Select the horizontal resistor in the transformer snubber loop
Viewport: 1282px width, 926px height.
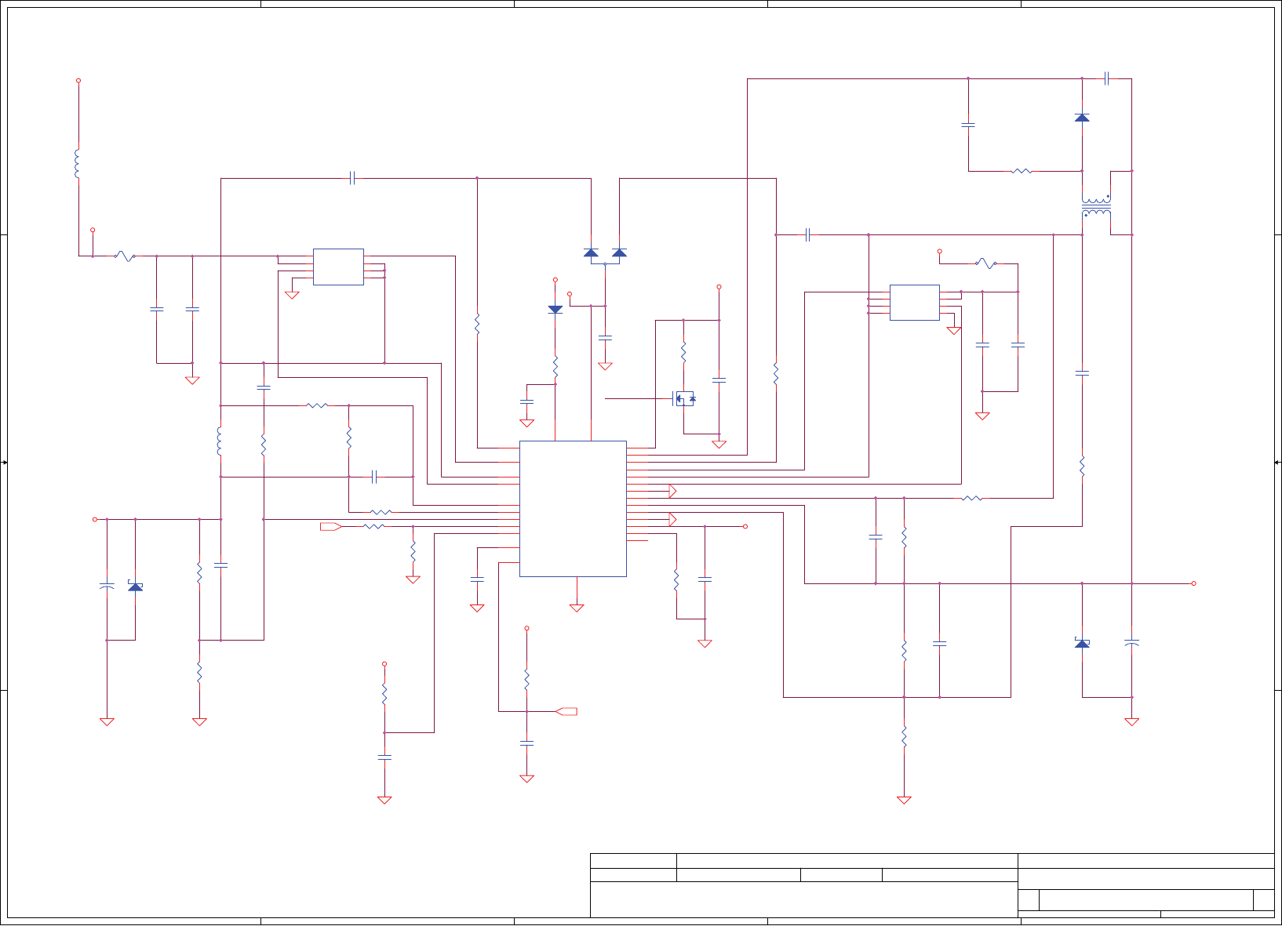tap(1022, 171)
